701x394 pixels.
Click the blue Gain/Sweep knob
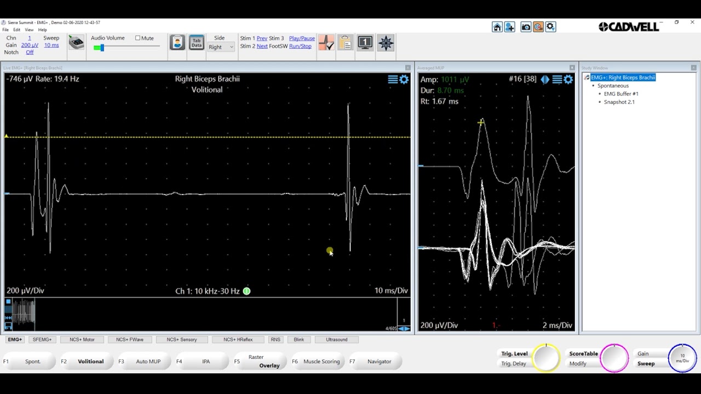(x=682, y=358)
